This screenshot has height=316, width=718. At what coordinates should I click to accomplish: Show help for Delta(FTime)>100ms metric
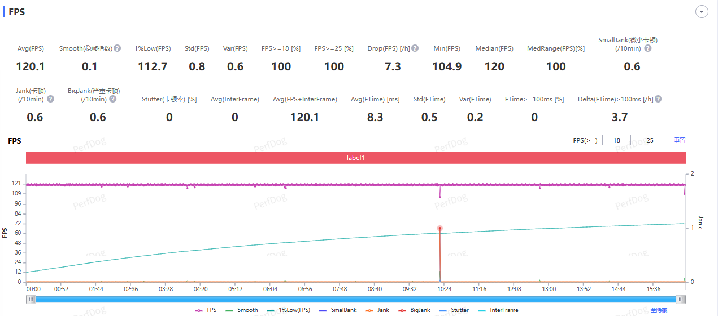coord(658,99)
